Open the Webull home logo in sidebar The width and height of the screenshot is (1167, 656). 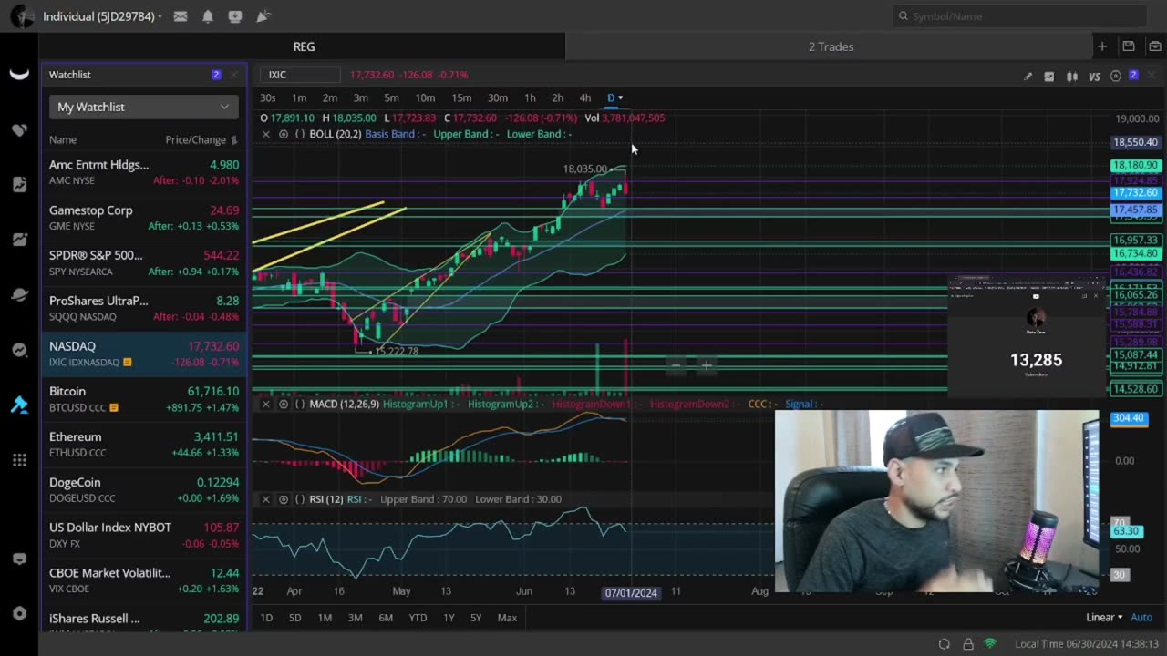click(19, 75)
